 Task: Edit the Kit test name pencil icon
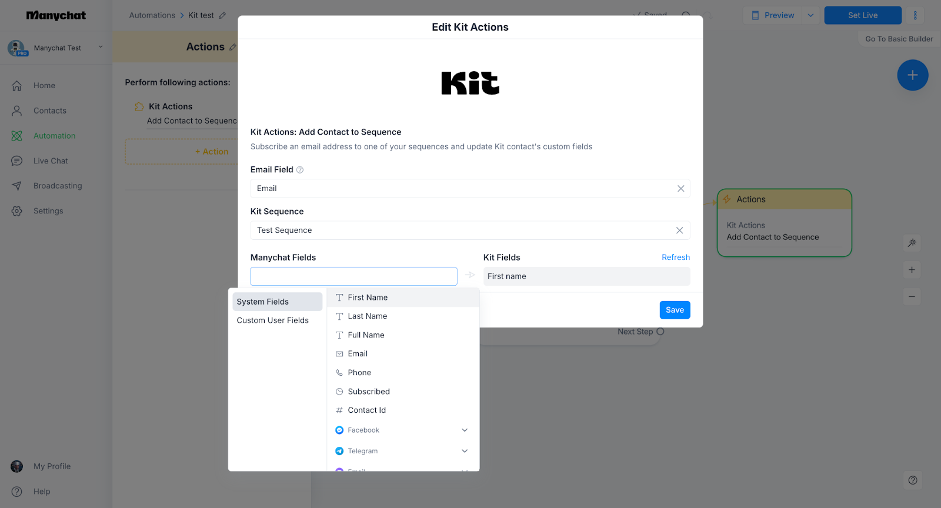222,16
